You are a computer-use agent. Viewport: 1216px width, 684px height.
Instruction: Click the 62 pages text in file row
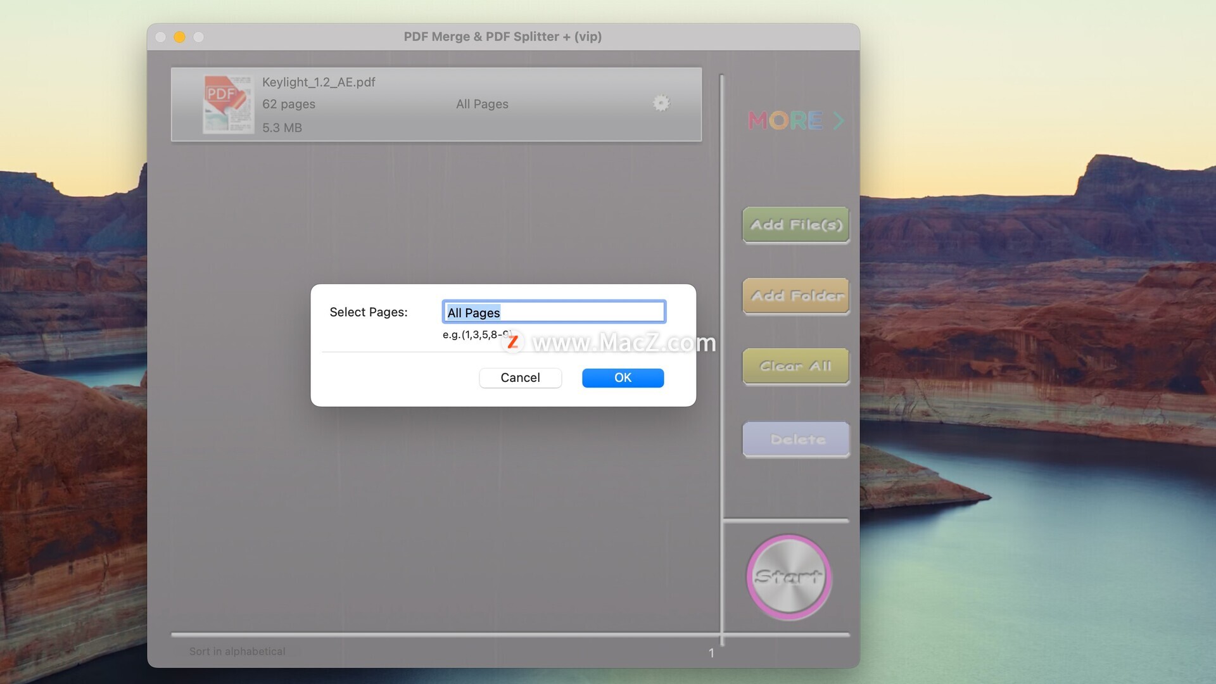[x=289, y=104]
